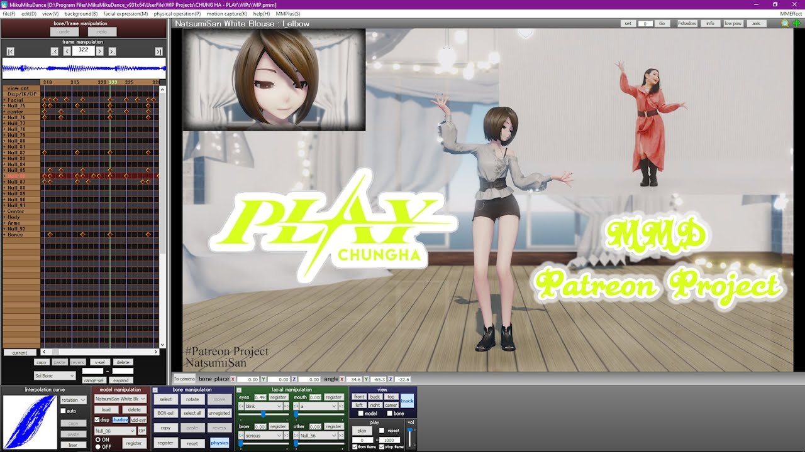Click the select all bones button
Image resolution: width=805 pixels, height=452 pixels.
coord(192,413)
